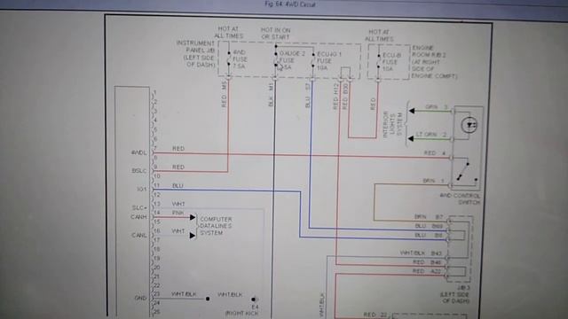Click the 'HOT IN ON OR START' label

tap(276, 34)
